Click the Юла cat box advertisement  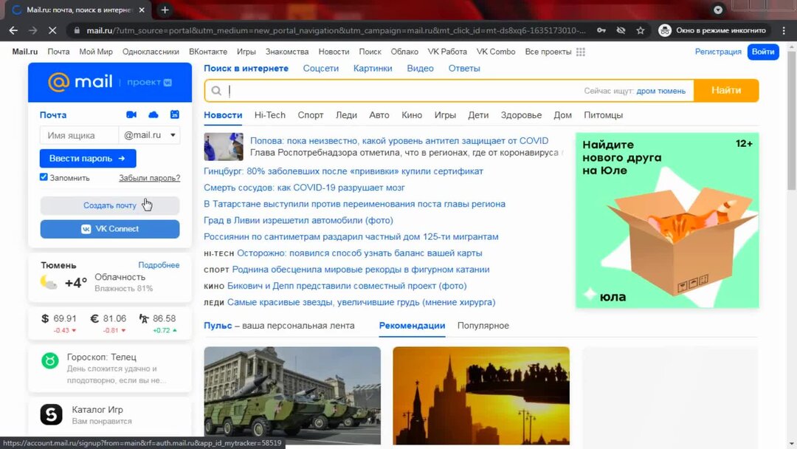point(667,220)
